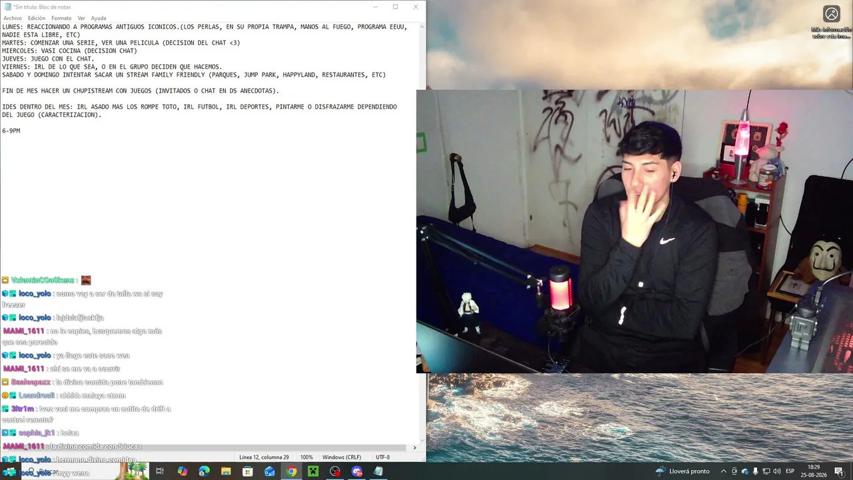Open the network tray icon

[x=766, y=471]
